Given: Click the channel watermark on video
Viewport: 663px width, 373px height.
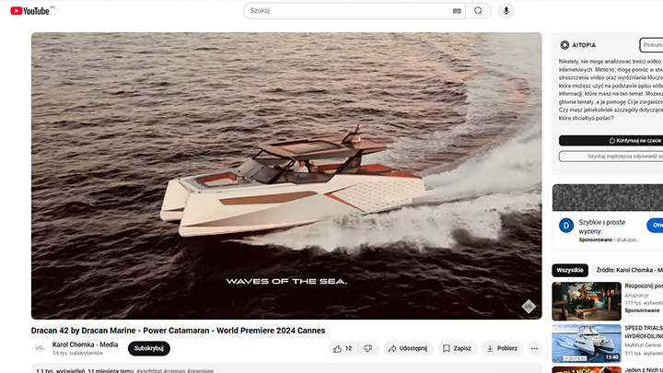Looking at the screenshot, I should (x=528, y=306).
